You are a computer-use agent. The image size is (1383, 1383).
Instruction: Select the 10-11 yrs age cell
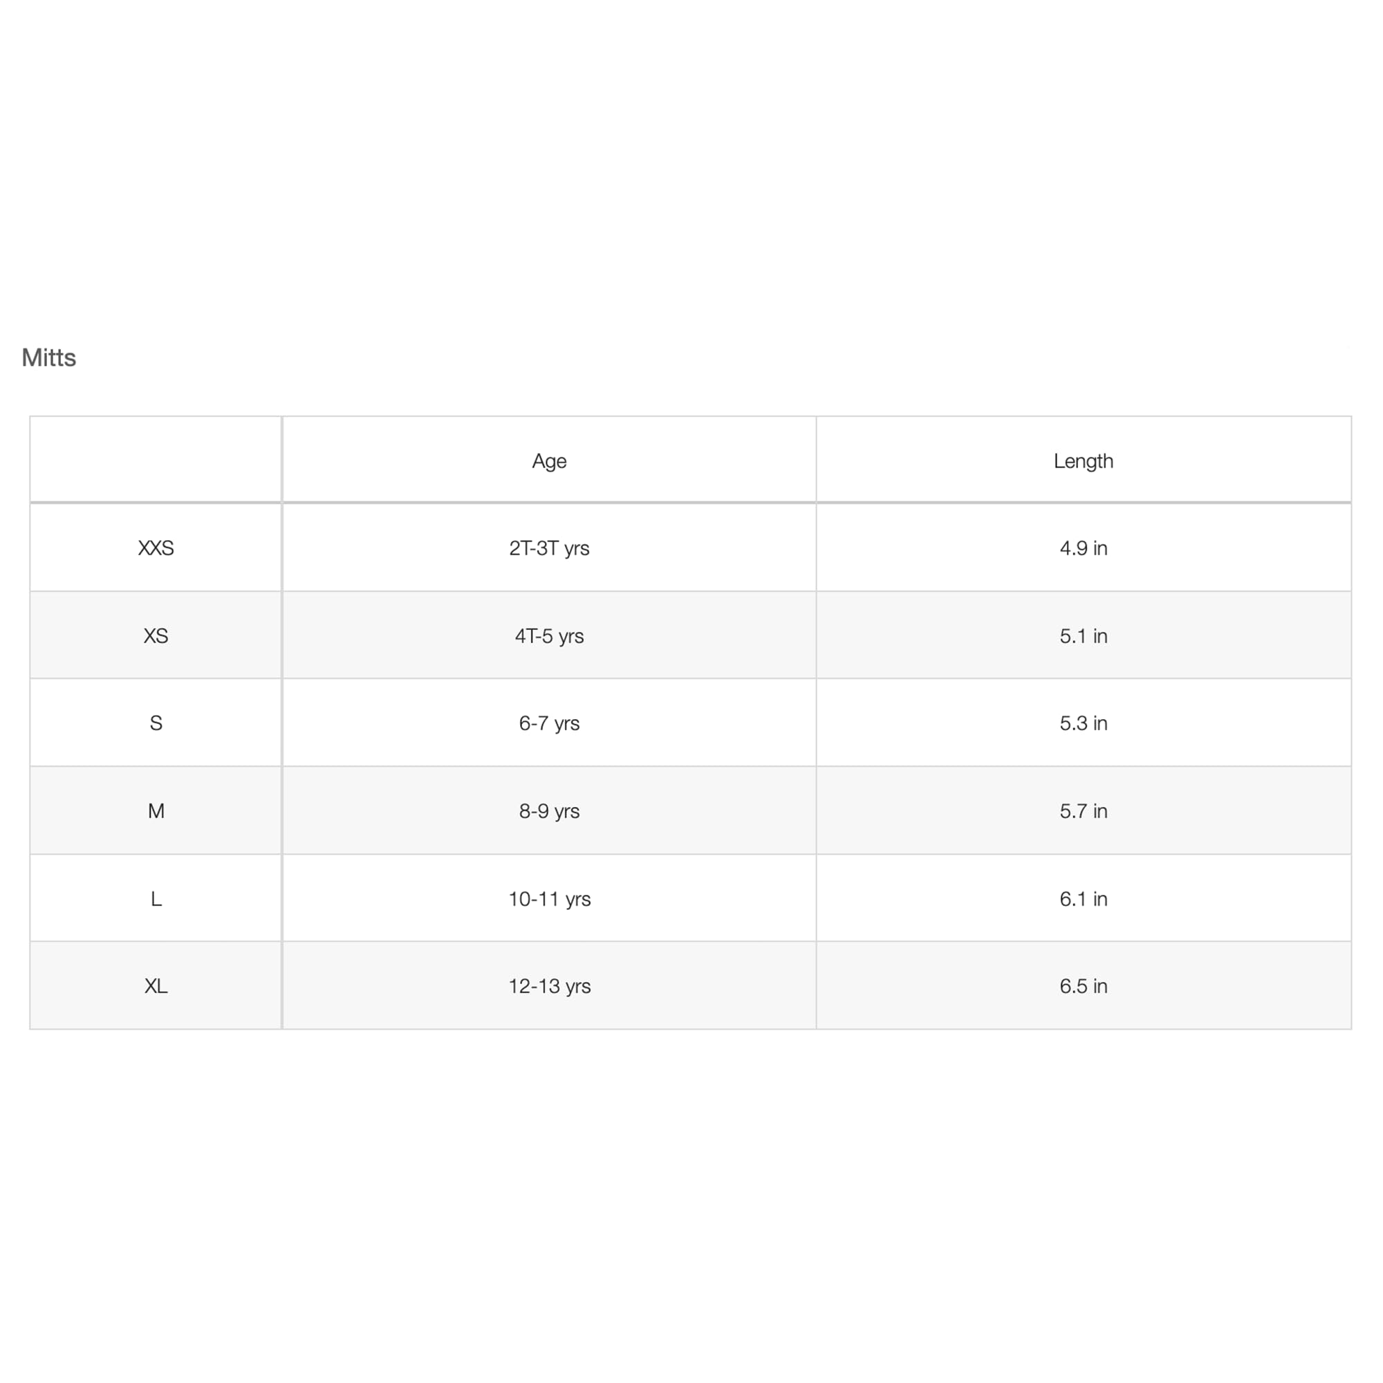click(x=549, y=899)
